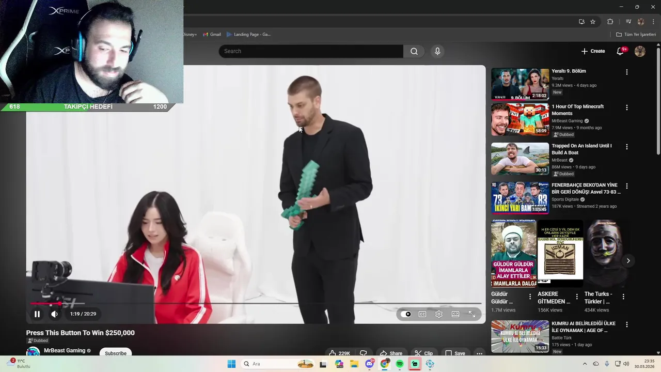661x372 pixels.
Task: Open the ASKERE GİTMEDEN short
Action: point(560,254)
